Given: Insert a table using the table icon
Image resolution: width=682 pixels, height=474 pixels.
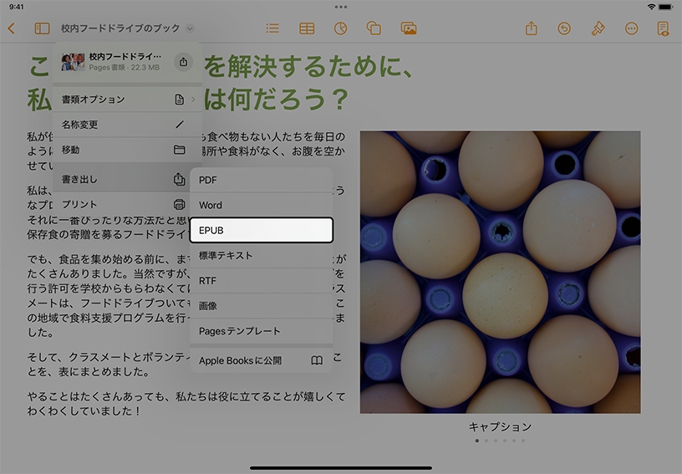Looking at the screenshot, I should pos(307,28).
